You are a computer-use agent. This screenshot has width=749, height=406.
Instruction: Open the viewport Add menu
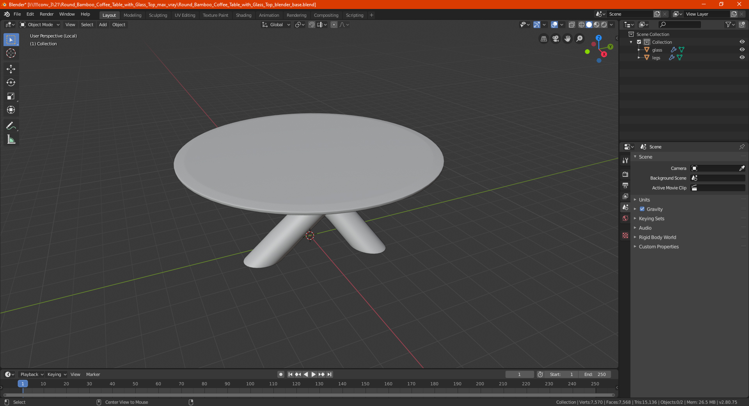103,25
